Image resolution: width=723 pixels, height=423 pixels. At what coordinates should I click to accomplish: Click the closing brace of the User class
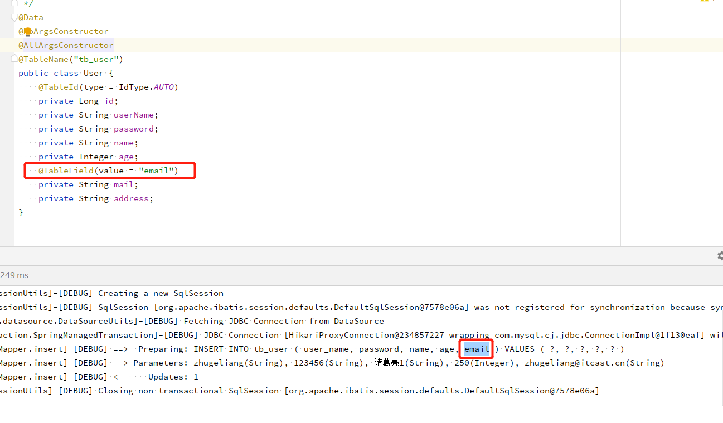(x=21, y=212)
